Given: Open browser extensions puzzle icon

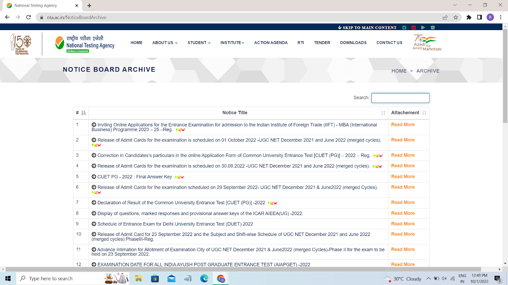Looking at the screenshot, I should (x=469, y=17).
